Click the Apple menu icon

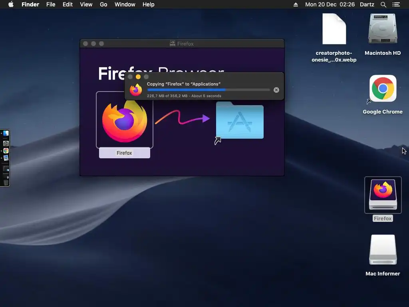pos(11,4)
